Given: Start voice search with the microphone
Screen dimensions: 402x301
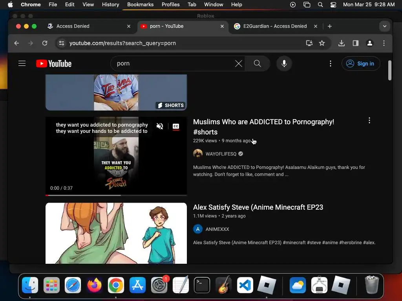Looking at the screenshot, I should pos(284,63).
